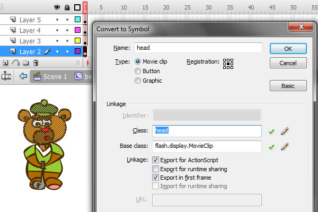Select the Button type
The height and width of the screenshot is (212, 318).
click(138, 71)
